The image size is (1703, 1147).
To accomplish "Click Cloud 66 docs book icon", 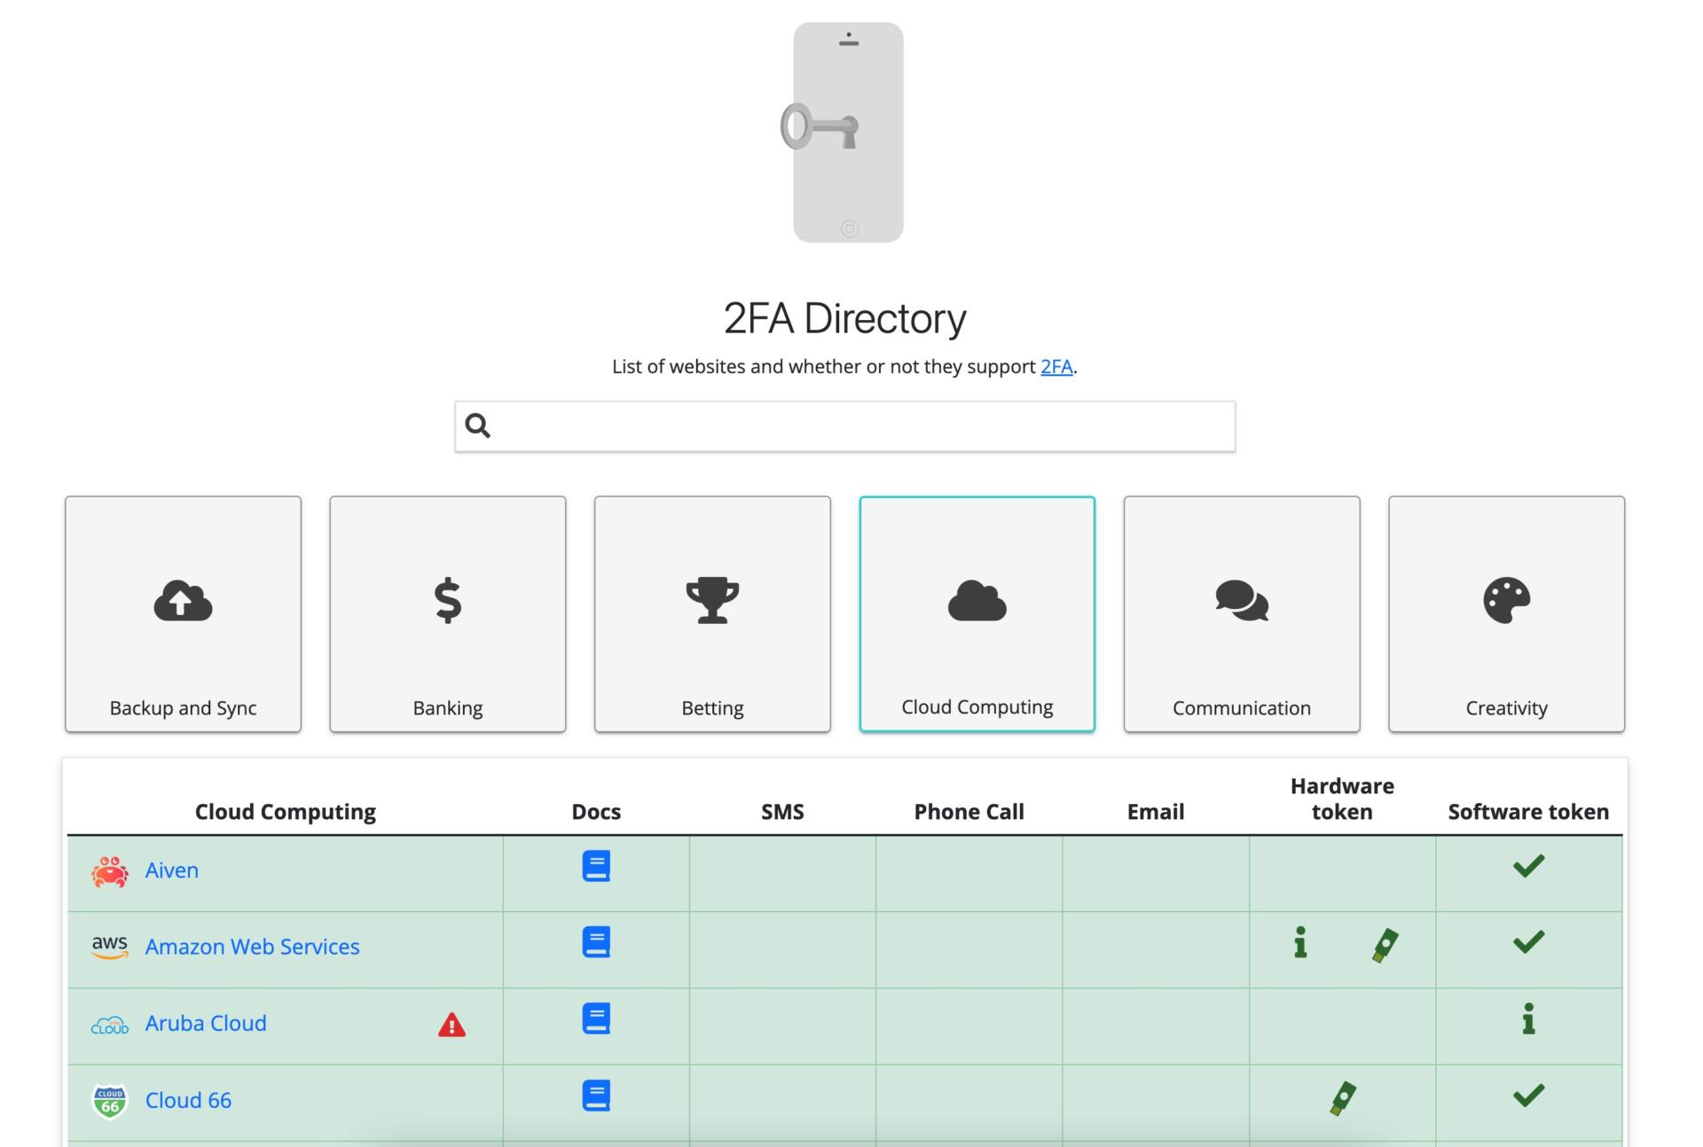I will pyautogui.click(x=596, y=1096).
